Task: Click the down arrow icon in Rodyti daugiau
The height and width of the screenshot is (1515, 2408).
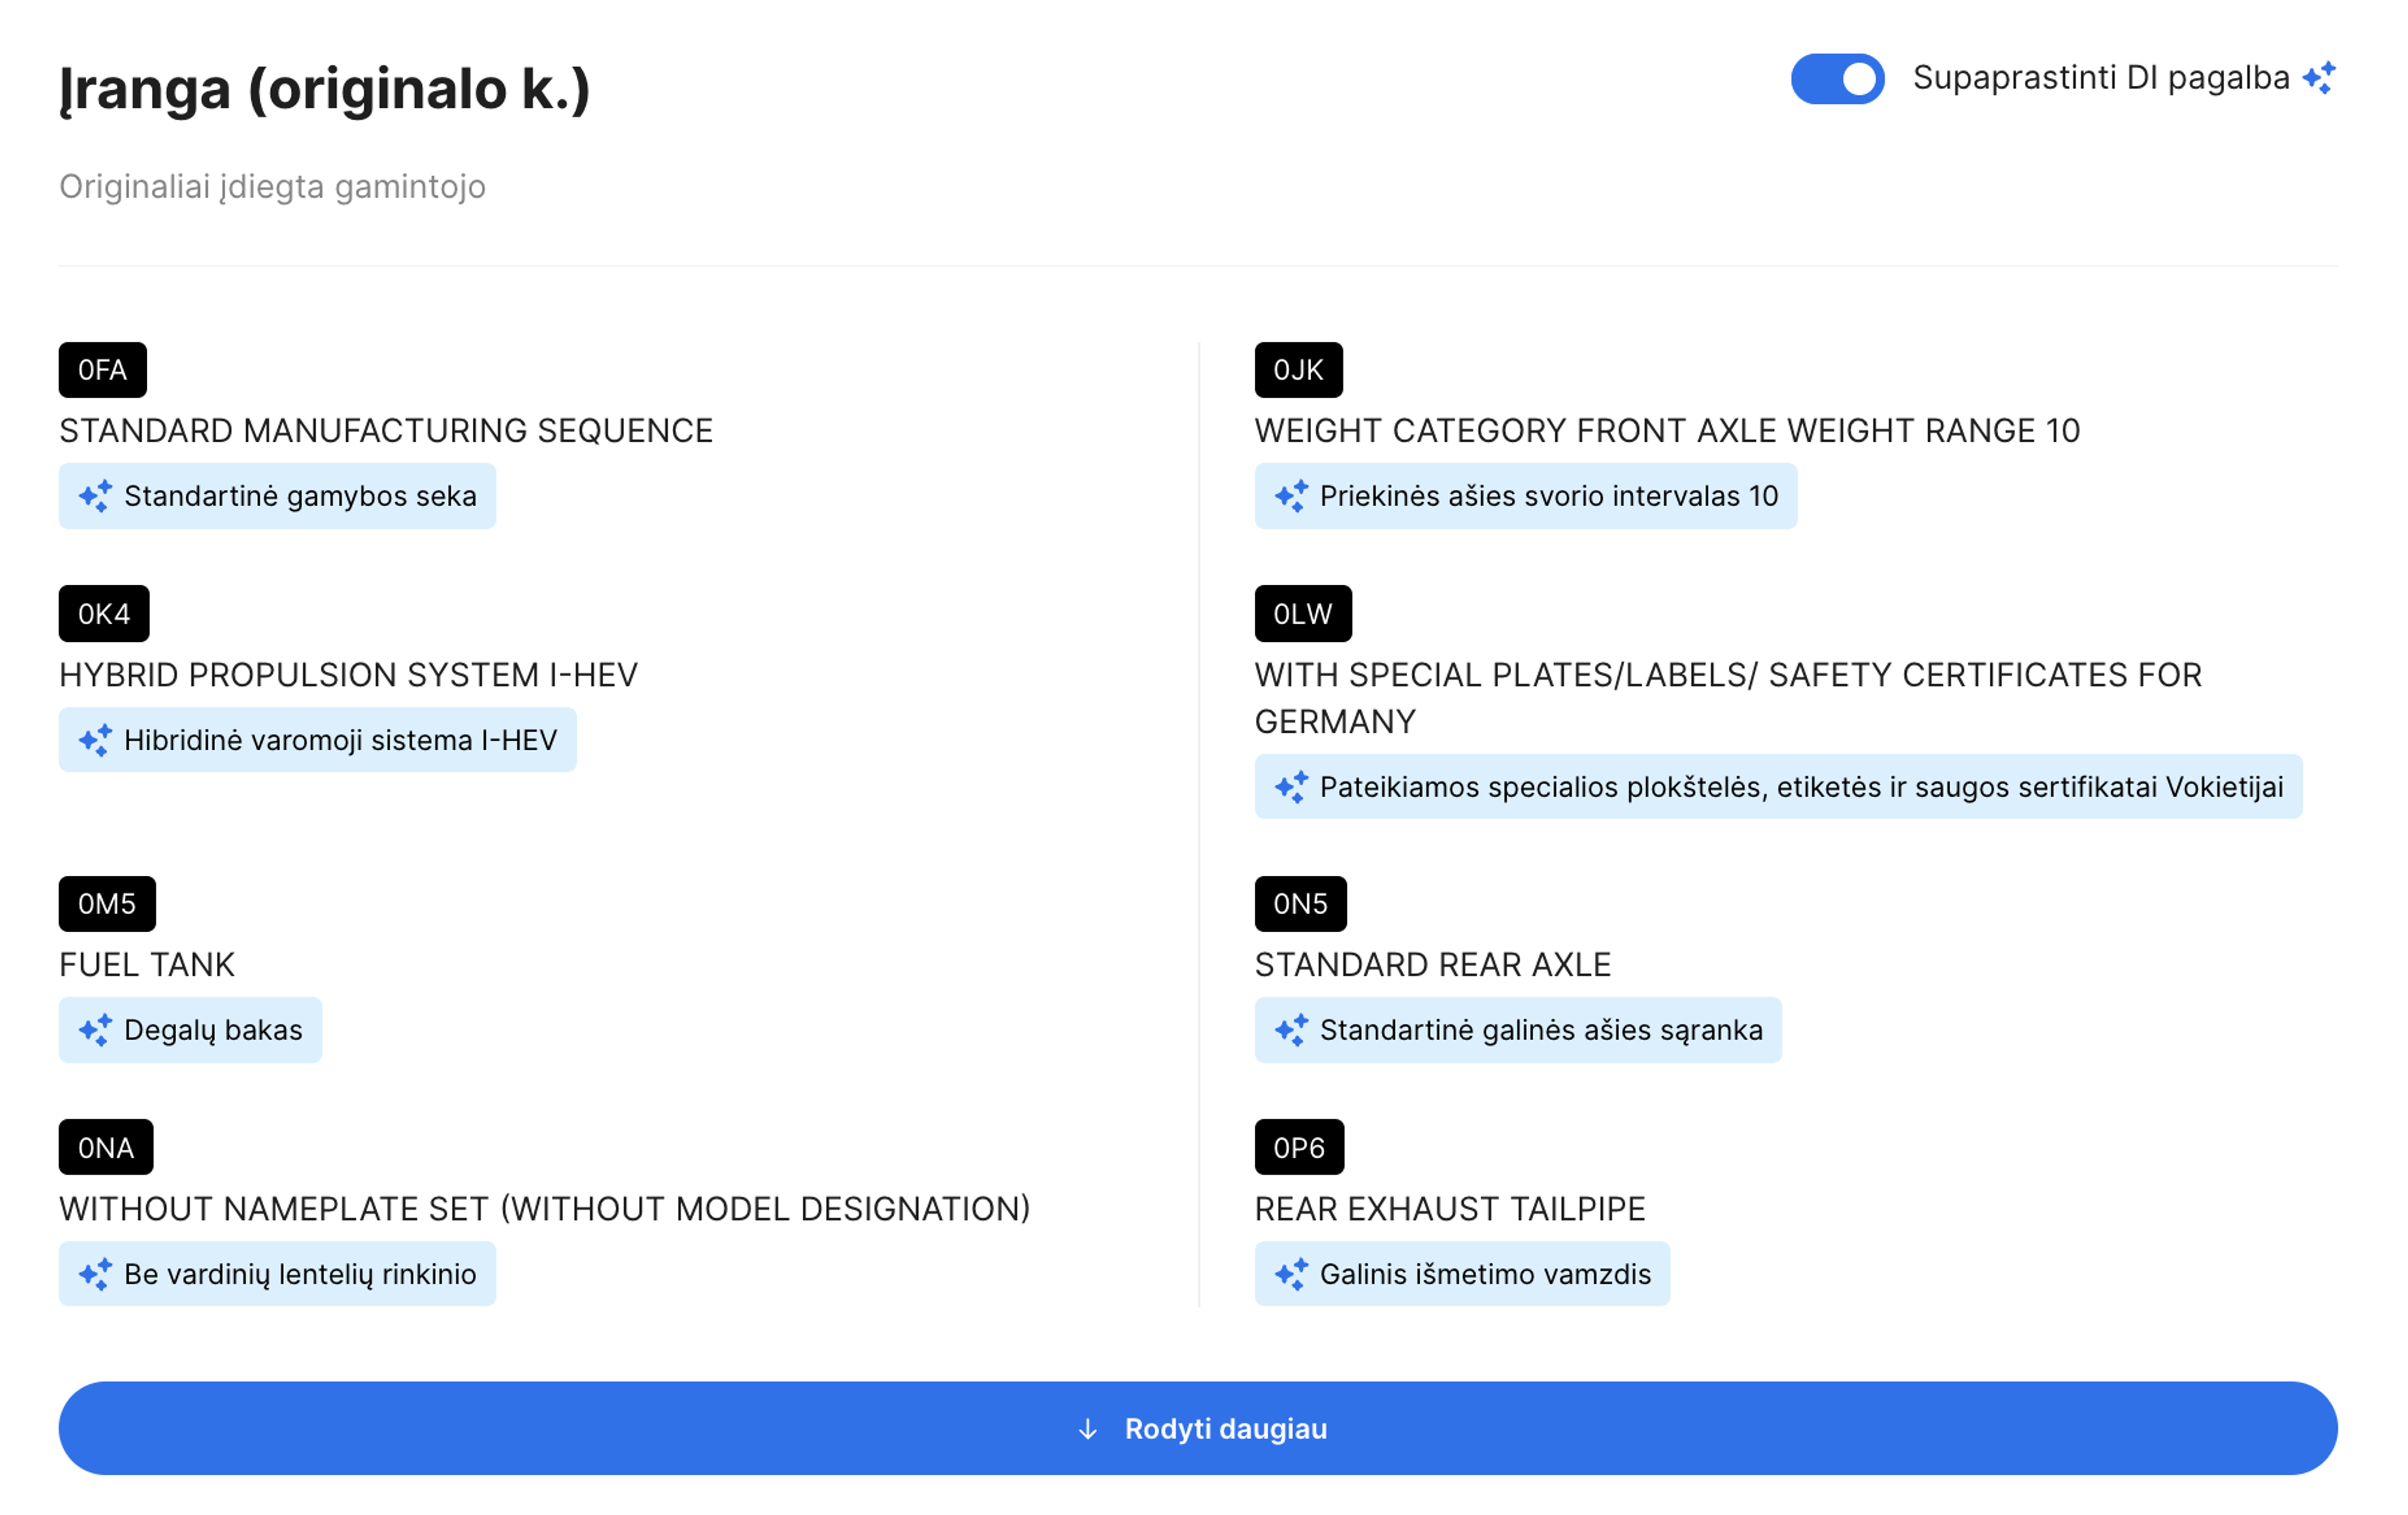Action: pos(1088,1429)
